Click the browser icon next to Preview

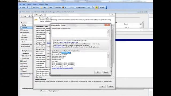63,7
